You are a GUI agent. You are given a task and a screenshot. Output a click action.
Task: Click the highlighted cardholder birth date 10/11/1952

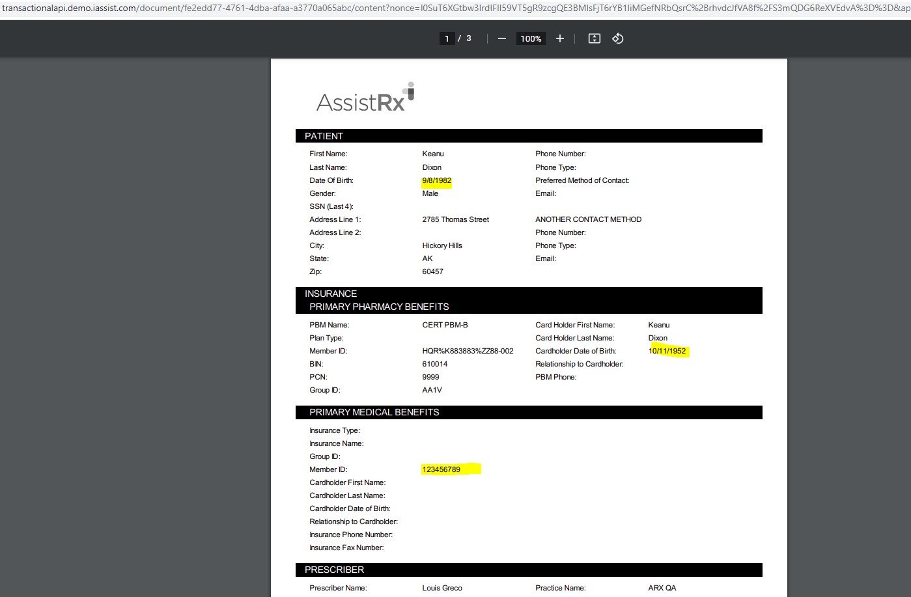pyautogui.click(x=667, y=351)
